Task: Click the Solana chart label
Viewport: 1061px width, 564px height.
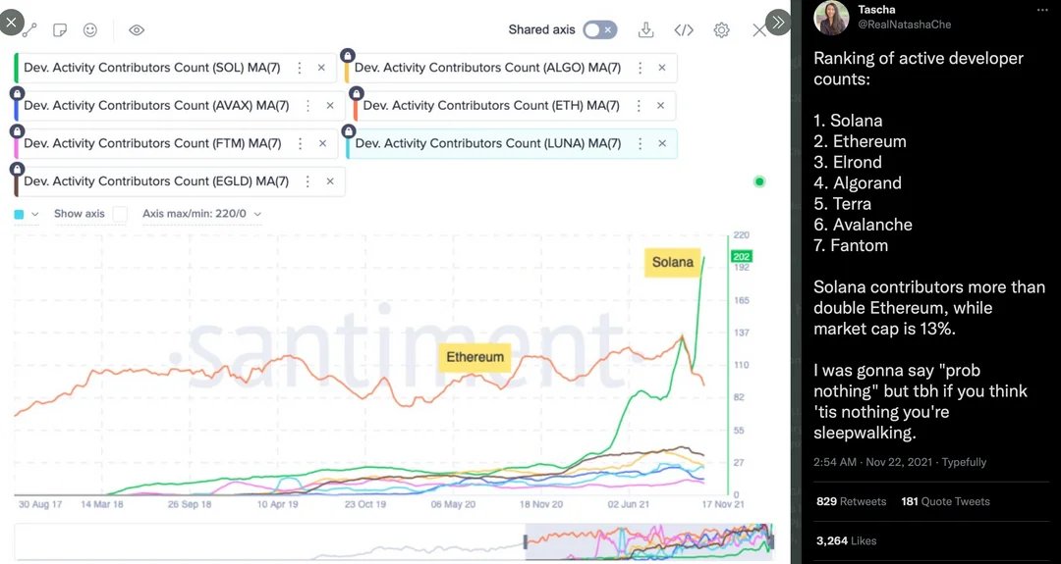Action: [x=673, y=262]
